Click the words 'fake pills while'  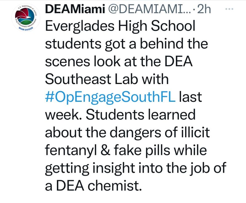pyautogui.click(x=160, y=150)
